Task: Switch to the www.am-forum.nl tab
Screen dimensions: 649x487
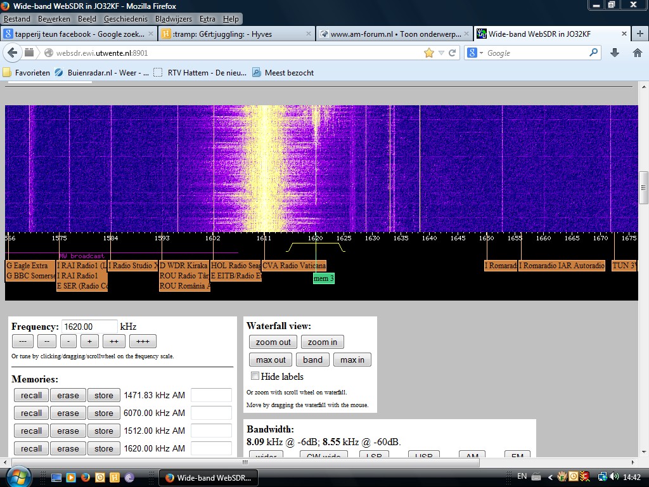Action: click(392, 34)
